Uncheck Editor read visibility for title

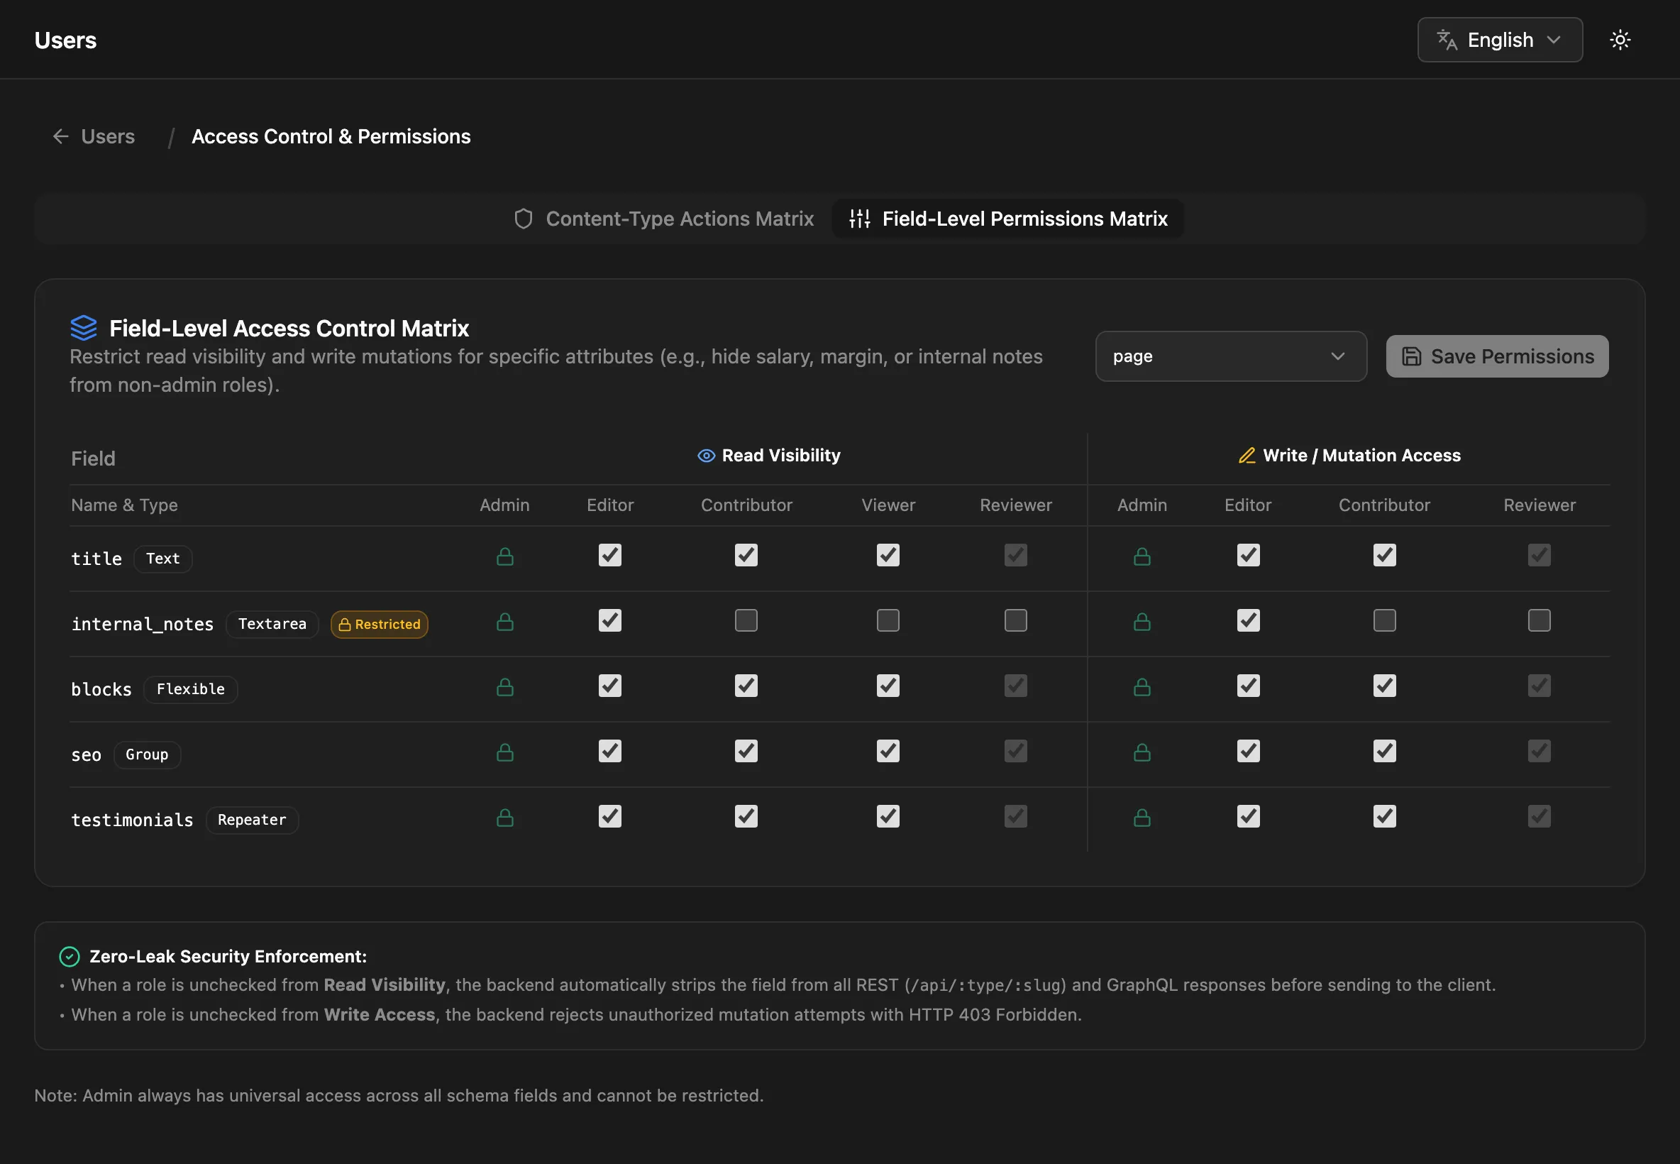pyautogui.click(x=609, y=555)
